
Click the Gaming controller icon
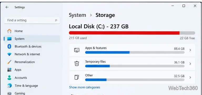tap(9, 93)
